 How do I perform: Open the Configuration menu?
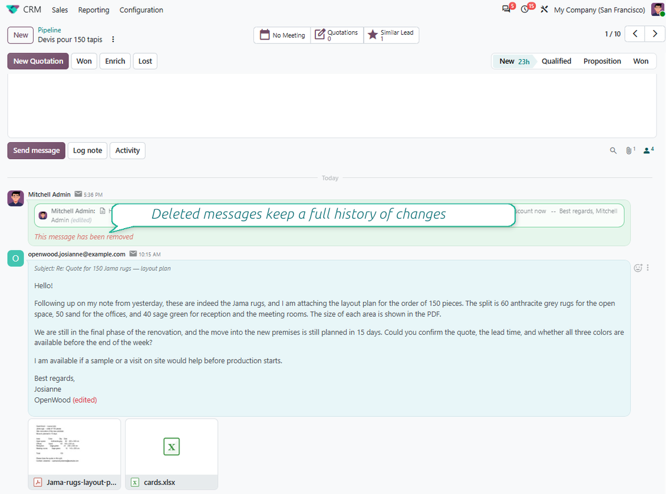click(x=141, y=10)
